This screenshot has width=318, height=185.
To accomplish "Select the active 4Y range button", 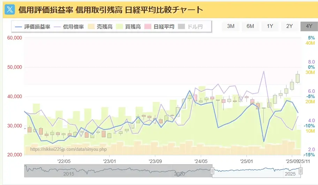I will [x=309, y=26].
